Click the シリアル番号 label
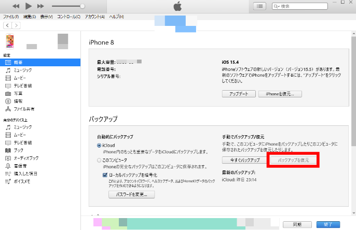Viewport: 356px width, 230px height. tap(108, 76)
